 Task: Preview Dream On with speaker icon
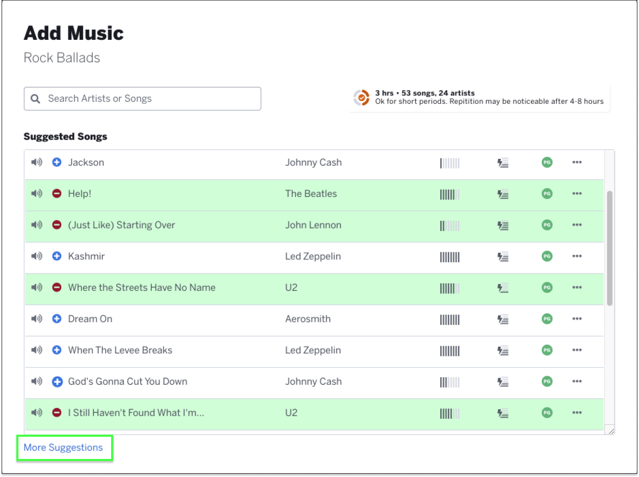coord(37,319)
